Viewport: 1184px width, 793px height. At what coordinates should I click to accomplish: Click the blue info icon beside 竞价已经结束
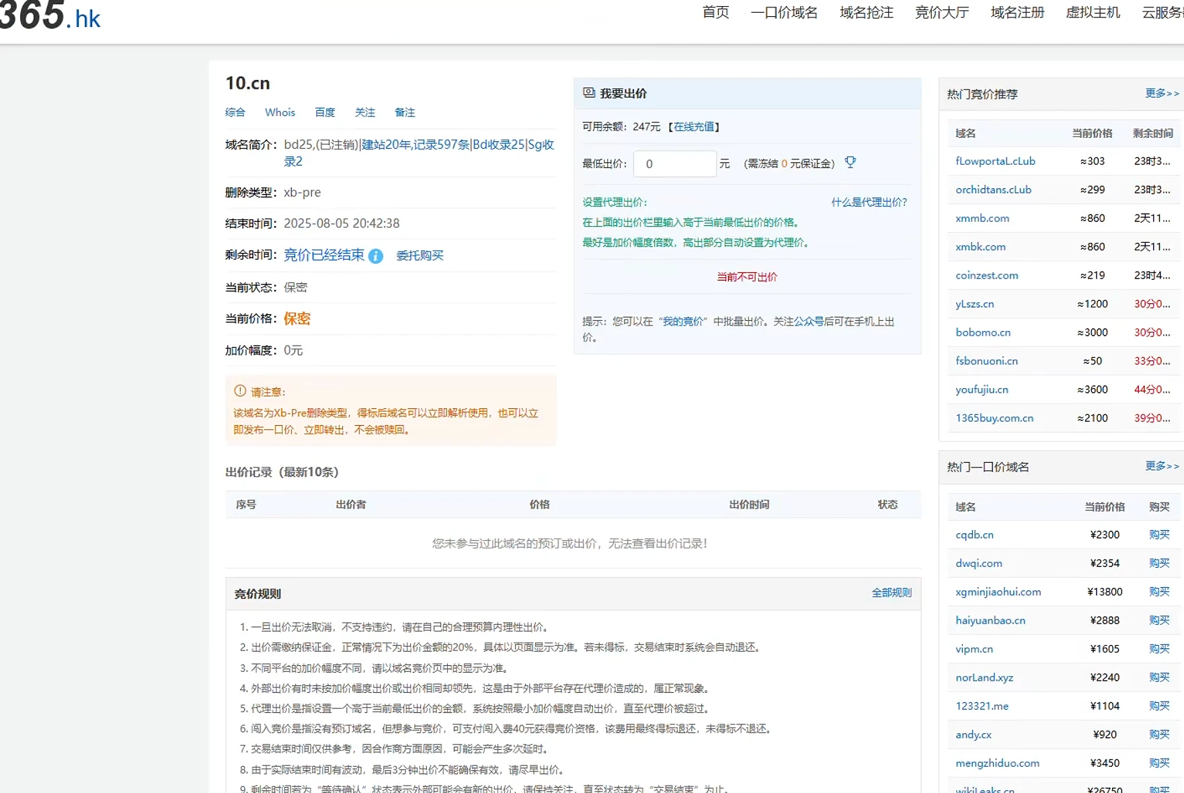376,256
